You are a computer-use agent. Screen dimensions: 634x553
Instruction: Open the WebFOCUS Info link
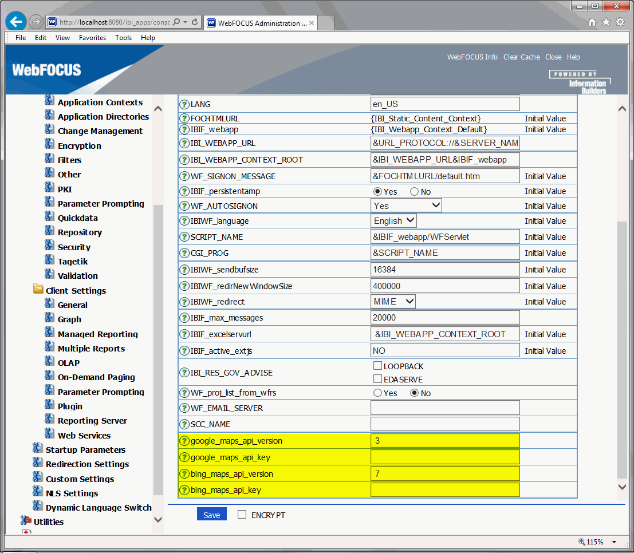472,57
